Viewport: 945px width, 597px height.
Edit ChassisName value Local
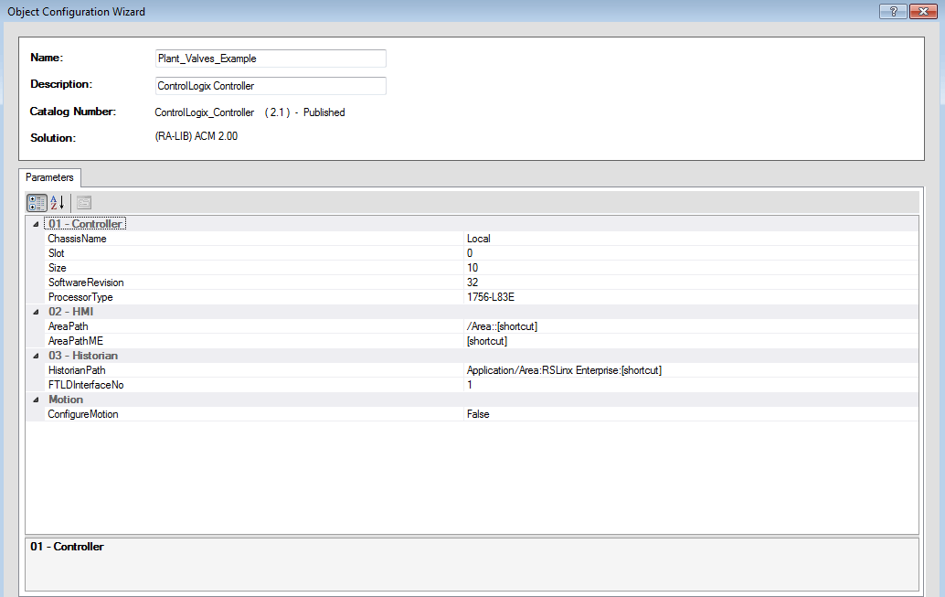(691, 239)
